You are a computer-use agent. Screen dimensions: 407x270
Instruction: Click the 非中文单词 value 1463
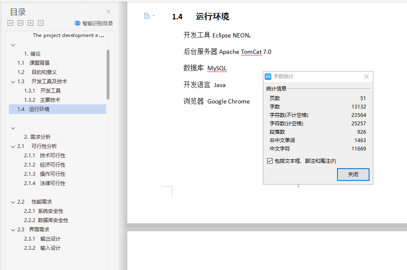pos(360,140)
